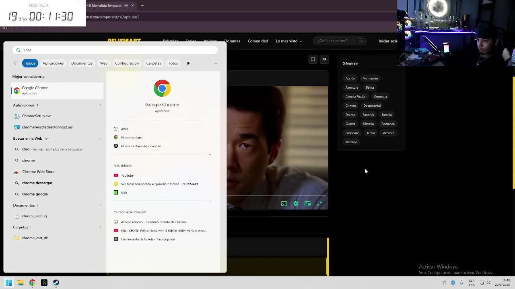Viewport: 515px width, 289px height.
Task: Switch to the Fotos filter tab
Action: [173, 63]
